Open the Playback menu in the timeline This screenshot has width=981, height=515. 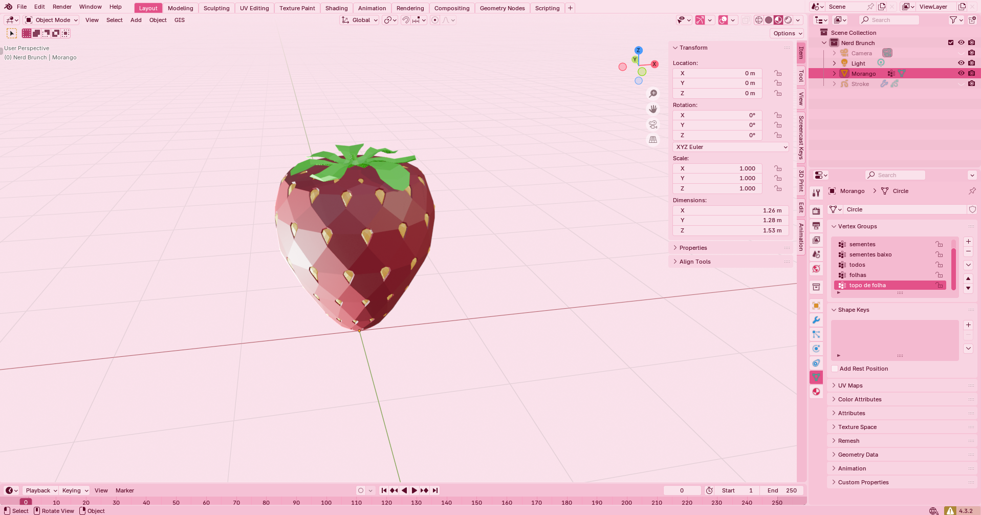(x=40, y=490)
